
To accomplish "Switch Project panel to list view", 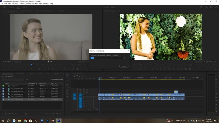I will pyautogui.click(x=6, y=114).
